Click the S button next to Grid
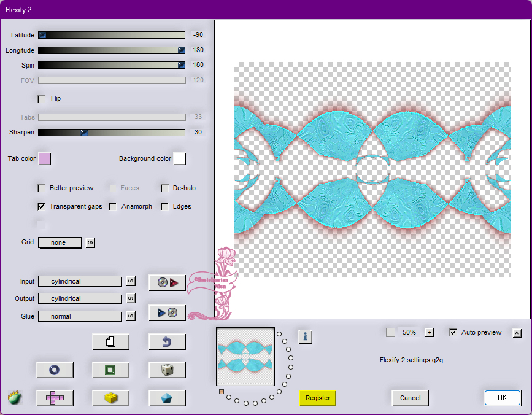 pos(90,242)
